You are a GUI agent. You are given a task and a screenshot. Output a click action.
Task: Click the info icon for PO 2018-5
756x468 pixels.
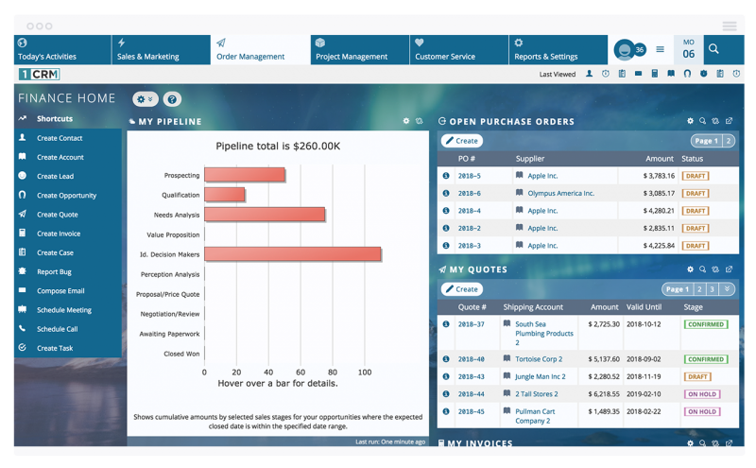[x=445, y=176]
